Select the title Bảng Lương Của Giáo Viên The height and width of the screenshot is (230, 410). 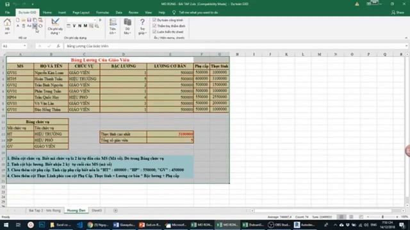[x=100, y=60]
